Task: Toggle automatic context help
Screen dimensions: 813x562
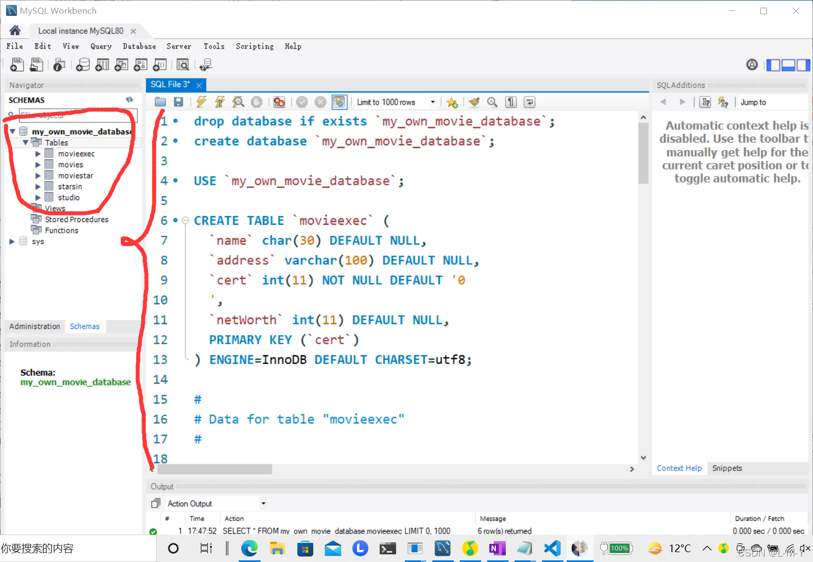Action: pos(724,102)
